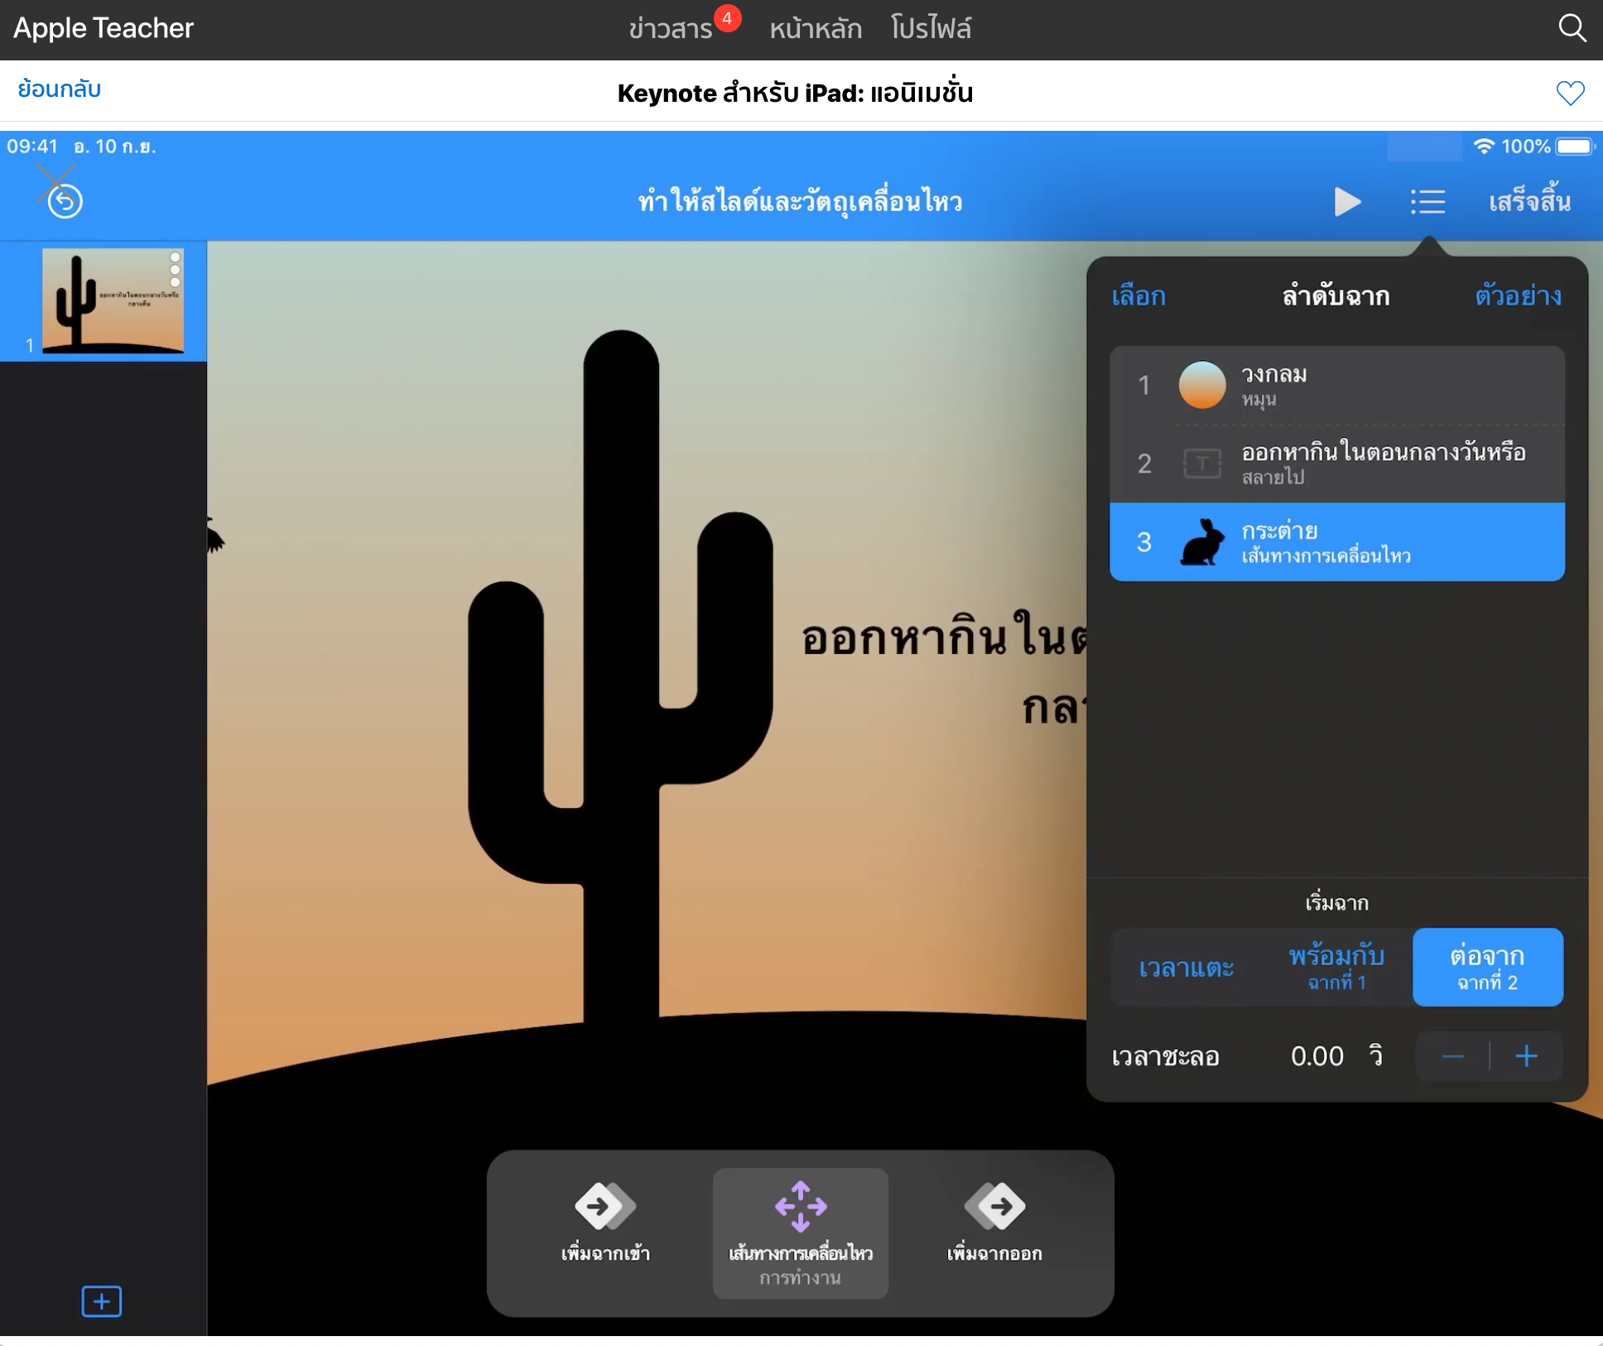Tap the add slide plus icon

click(x=101, y=1301)
